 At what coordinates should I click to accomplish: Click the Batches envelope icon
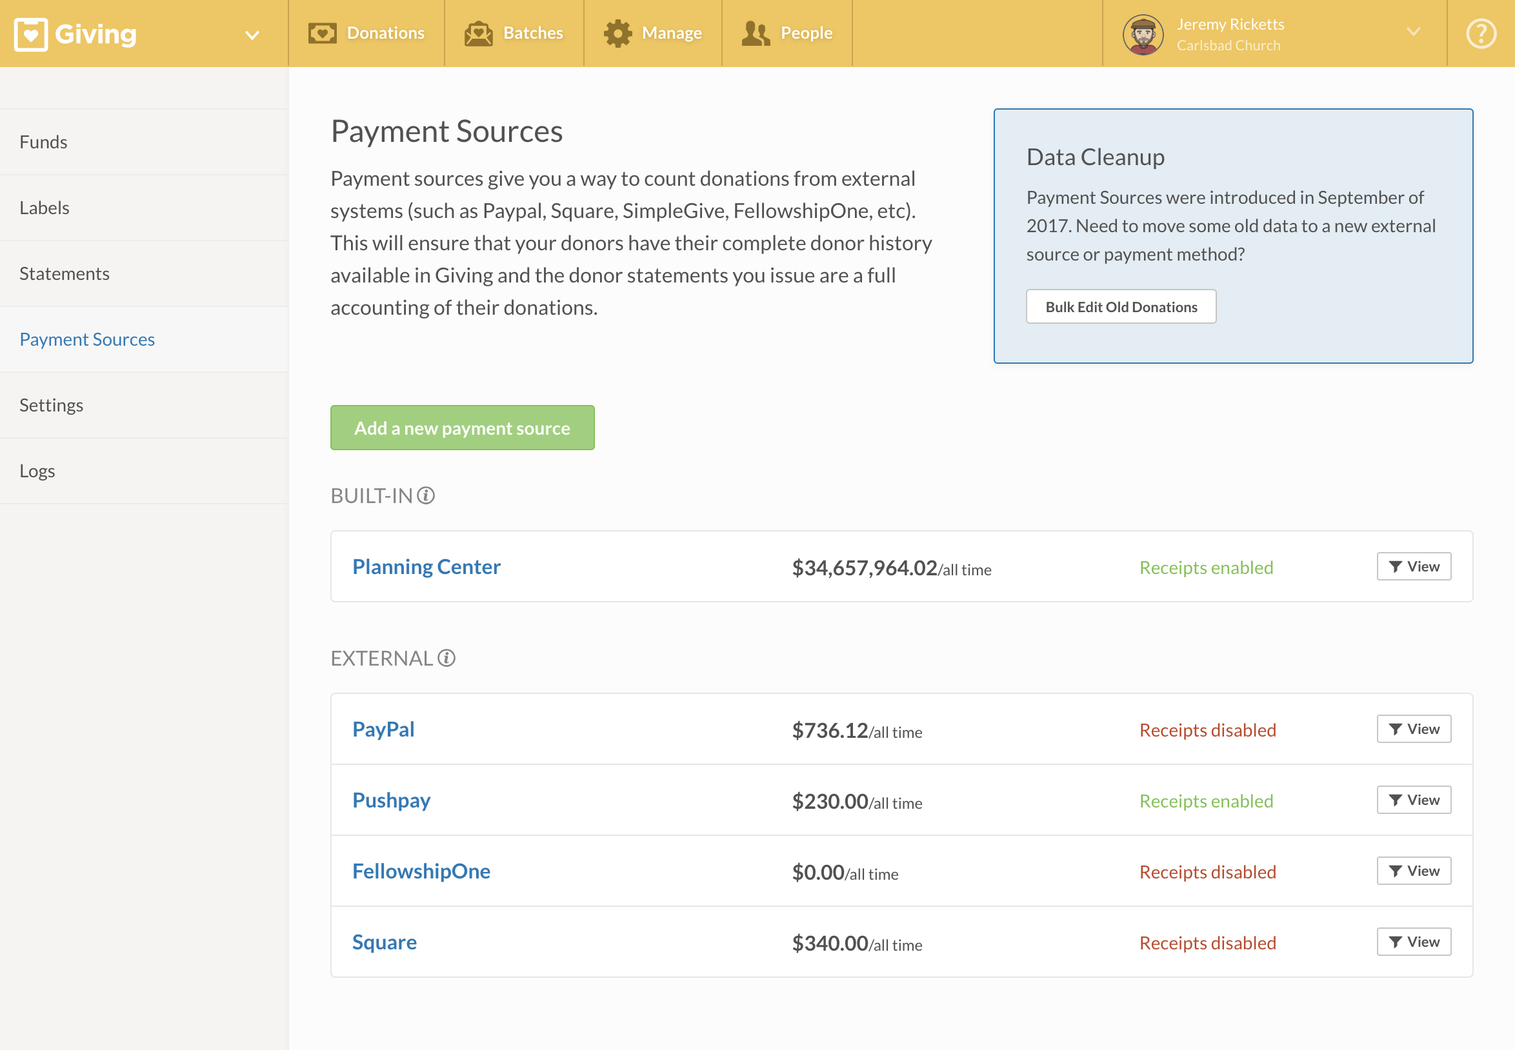click(x=479, y=33)
